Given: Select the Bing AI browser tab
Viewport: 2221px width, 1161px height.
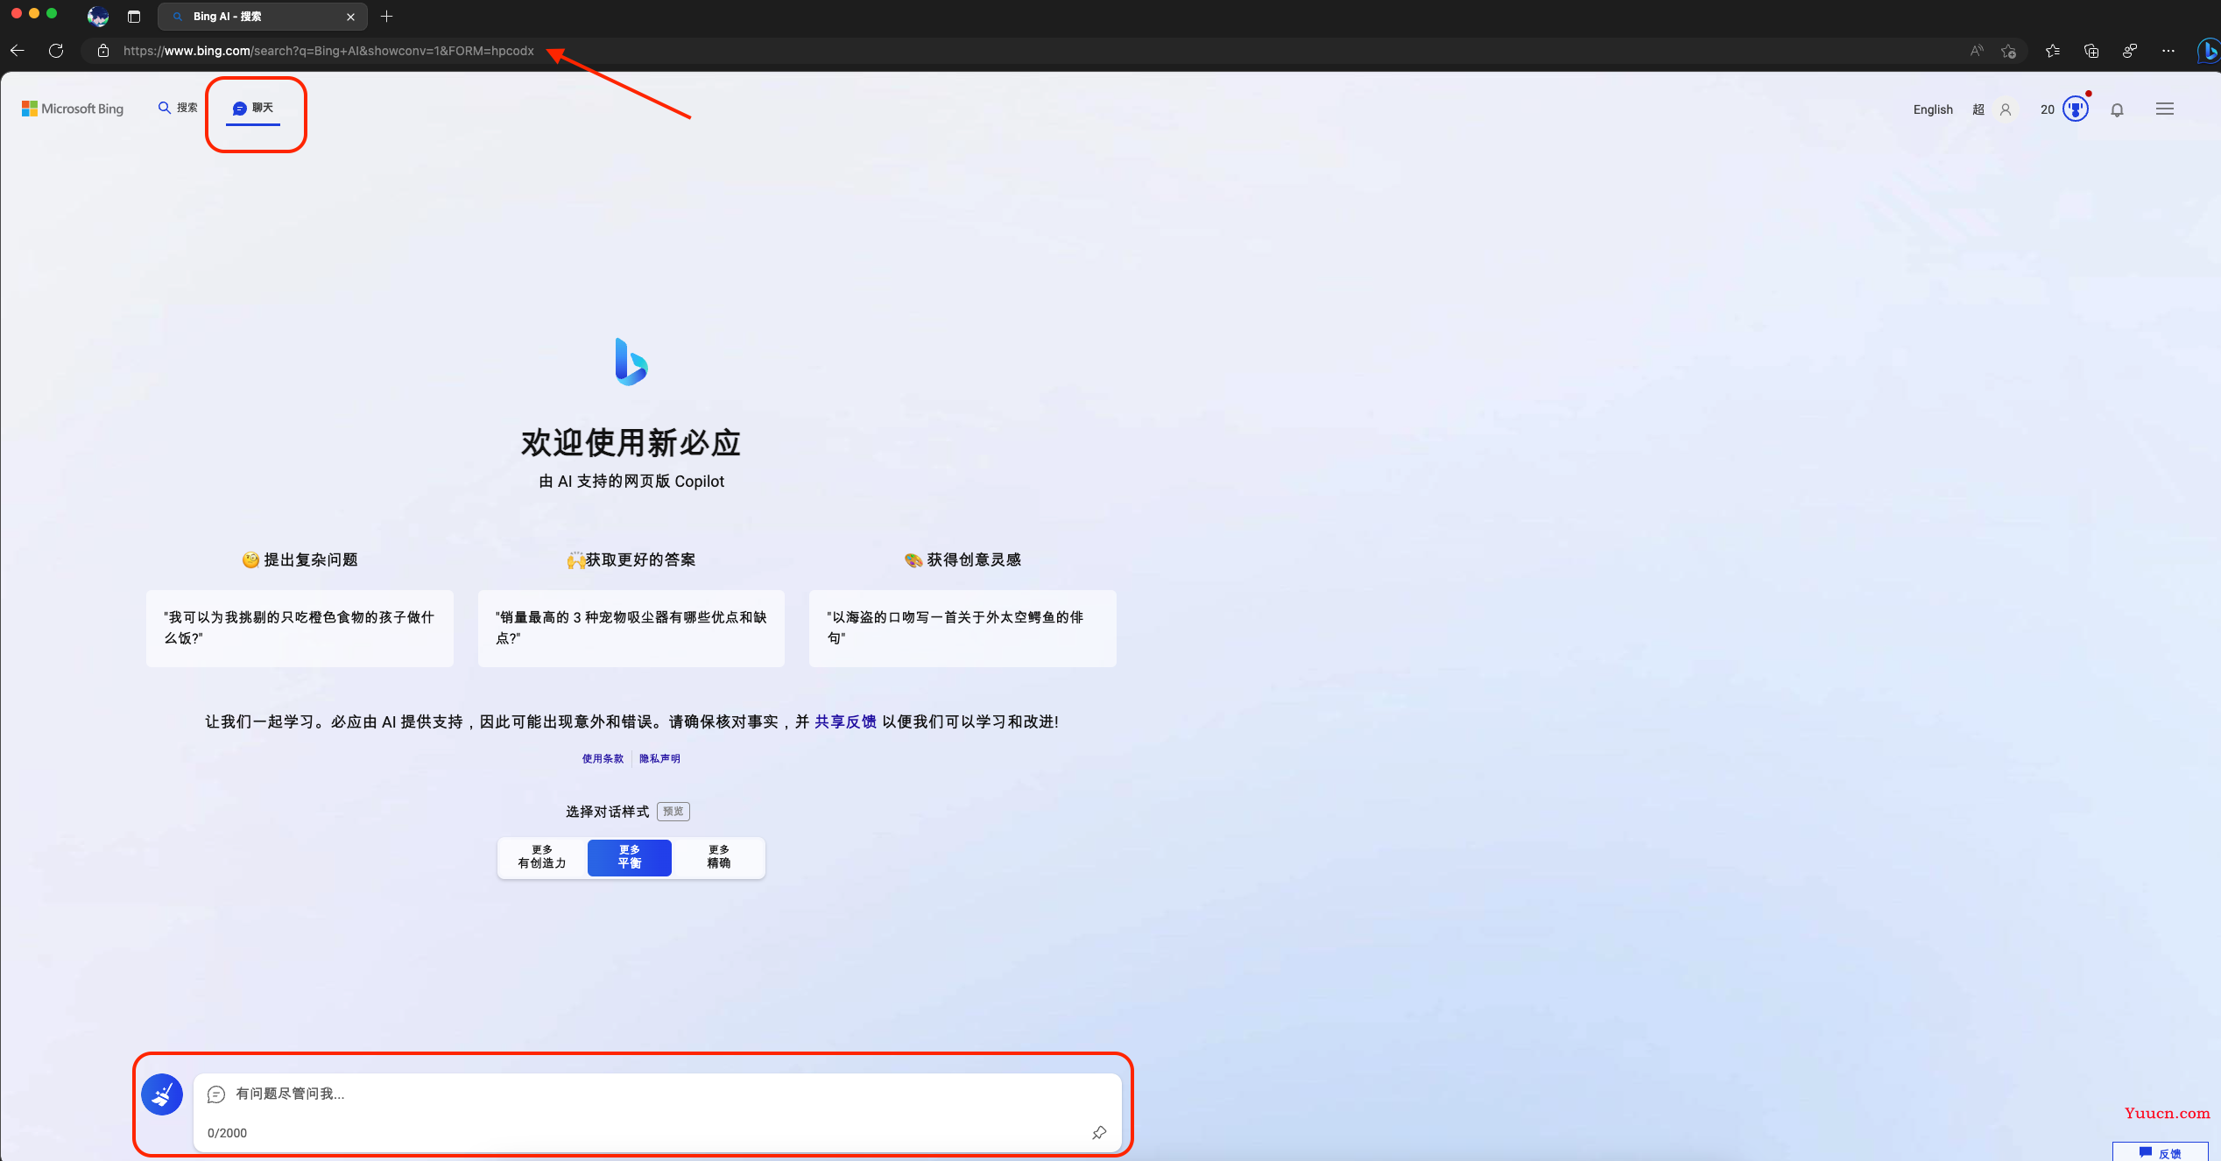Looking at the screenshot, I should click(263, 17).
